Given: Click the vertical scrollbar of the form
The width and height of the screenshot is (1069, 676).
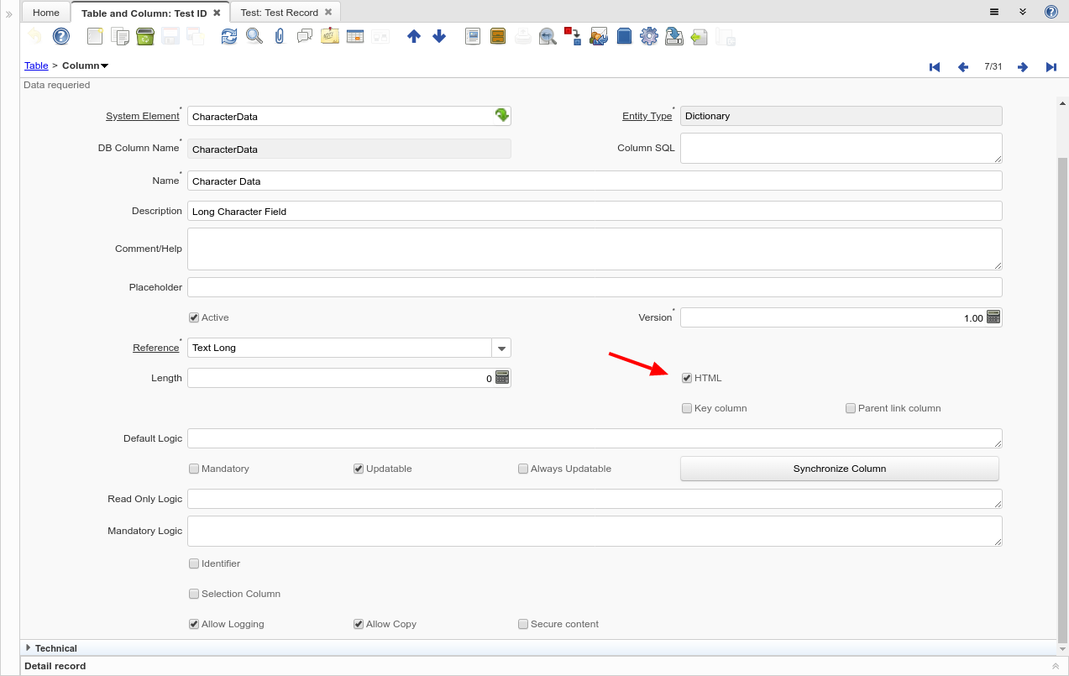Looking at the screenshot, I should coord(1062,378).
